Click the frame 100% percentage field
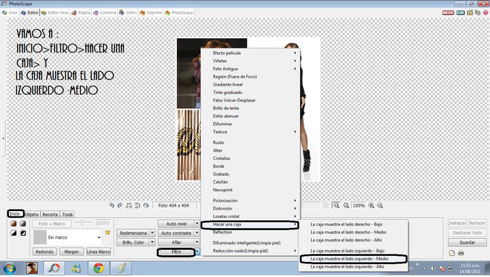Image resolution: width=490 pixels, height=277 pixels. pos(103,223)
